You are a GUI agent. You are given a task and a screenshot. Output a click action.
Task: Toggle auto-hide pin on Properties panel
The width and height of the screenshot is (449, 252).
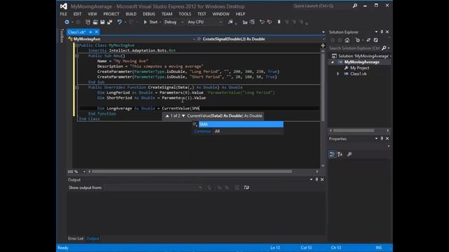(382, 139)
